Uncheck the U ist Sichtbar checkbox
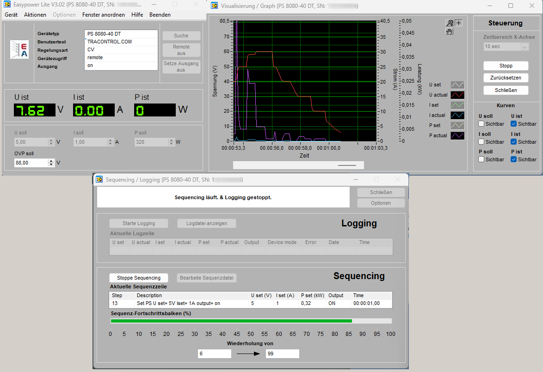Viewport: 543px width, 372px height. pos(514,124)
